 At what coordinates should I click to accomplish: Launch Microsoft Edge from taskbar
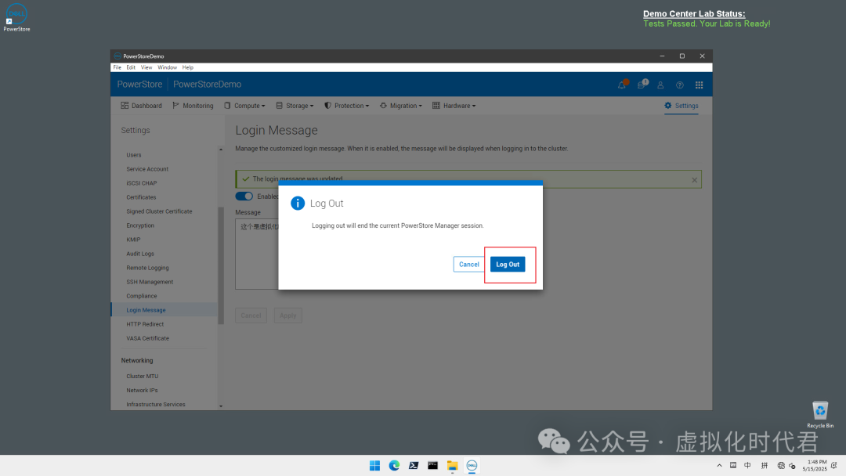(394, 465)
